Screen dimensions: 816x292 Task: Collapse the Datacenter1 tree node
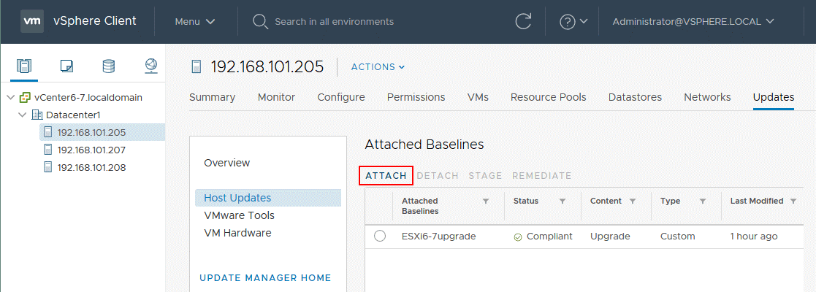(23, 115)
